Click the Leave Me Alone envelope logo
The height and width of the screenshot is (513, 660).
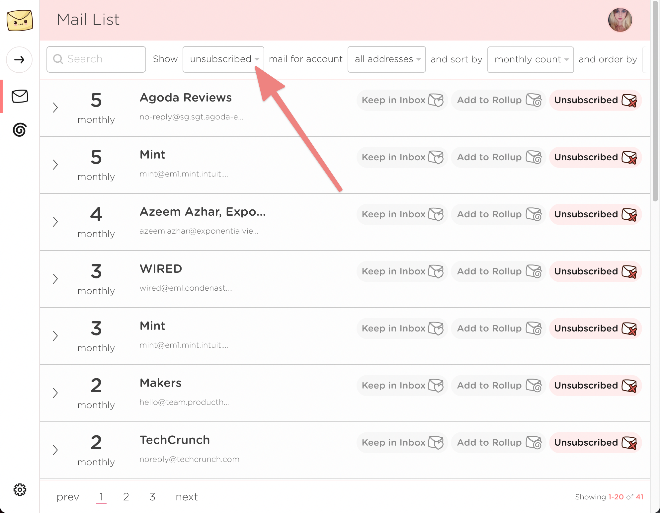(20, 21)
